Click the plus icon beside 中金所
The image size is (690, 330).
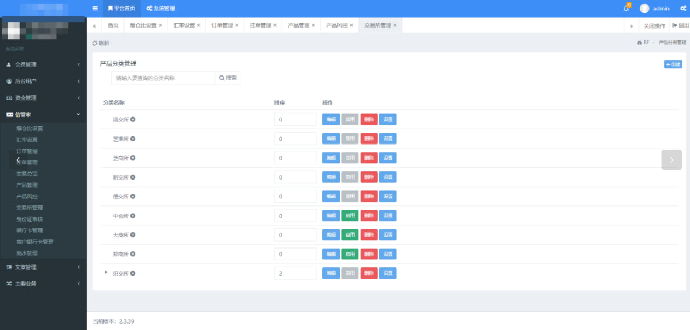(133, 216)
